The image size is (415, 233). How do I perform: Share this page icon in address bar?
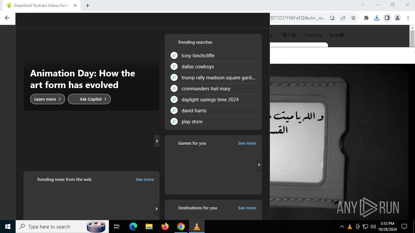(x=343, y=18)
